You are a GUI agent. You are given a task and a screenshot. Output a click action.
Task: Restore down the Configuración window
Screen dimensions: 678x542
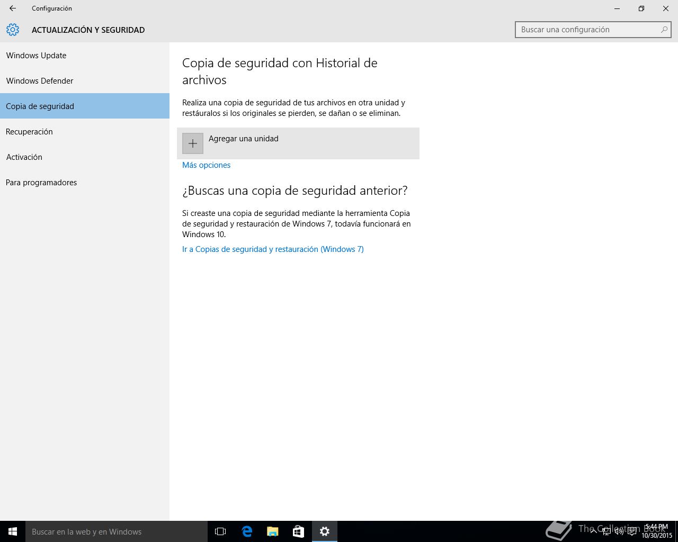(x=641, y=8)
